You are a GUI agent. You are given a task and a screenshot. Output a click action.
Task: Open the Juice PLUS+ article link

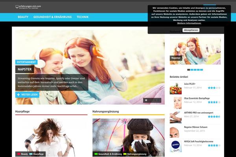click(x=190, y=84)
